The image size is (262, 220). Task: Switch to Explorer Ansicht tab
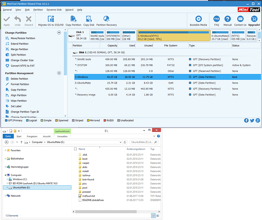coord(47,136)
